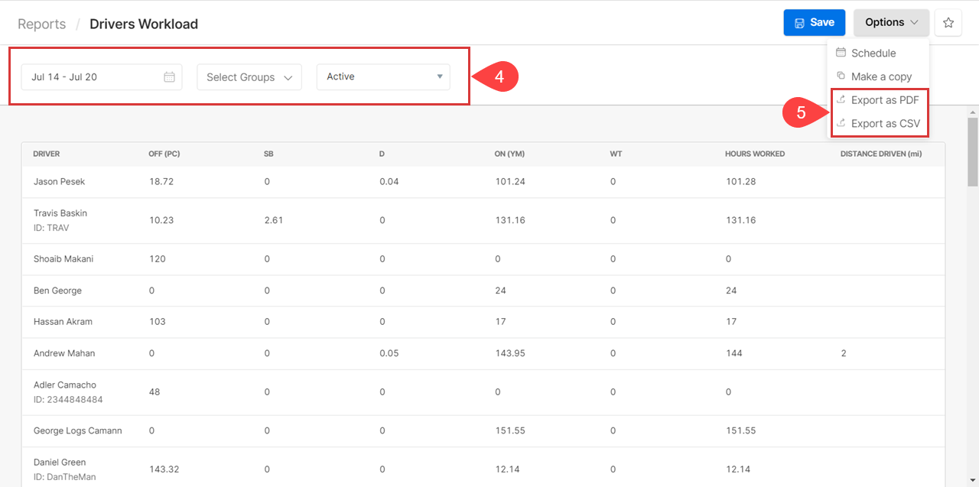Select Make a copy menu entry
The image size is (979, 487).
[881, 76]
